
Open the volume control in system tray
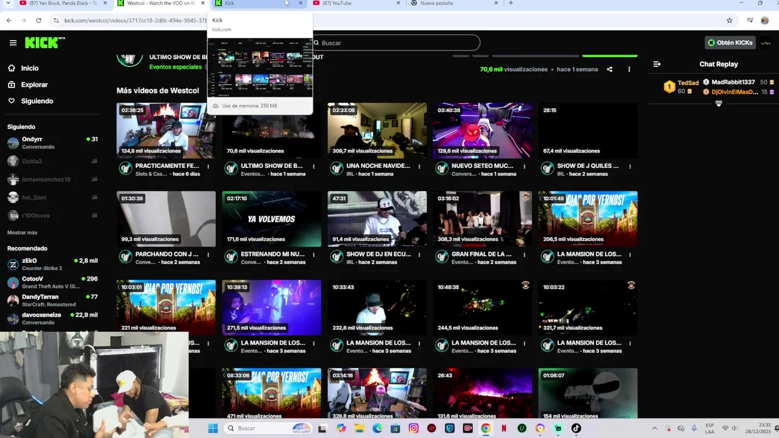[x=735, y=428]
